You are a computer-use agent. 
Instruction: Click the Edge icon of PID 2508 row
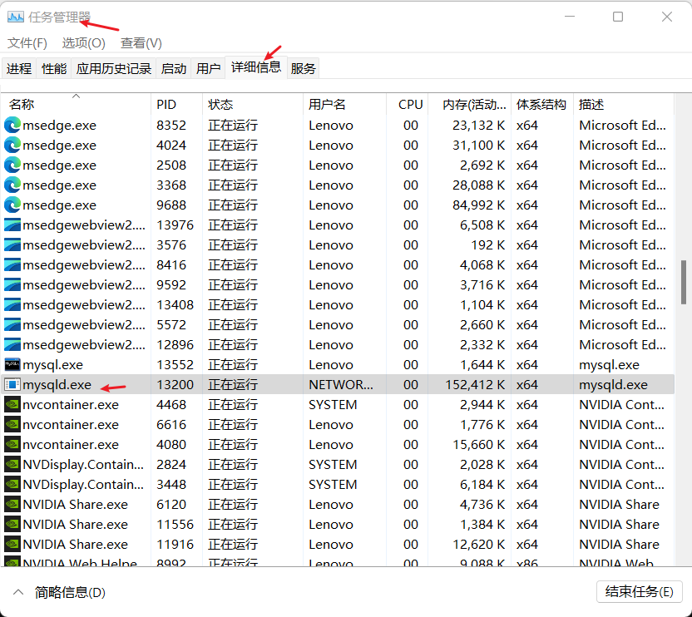tap(12, 165)
